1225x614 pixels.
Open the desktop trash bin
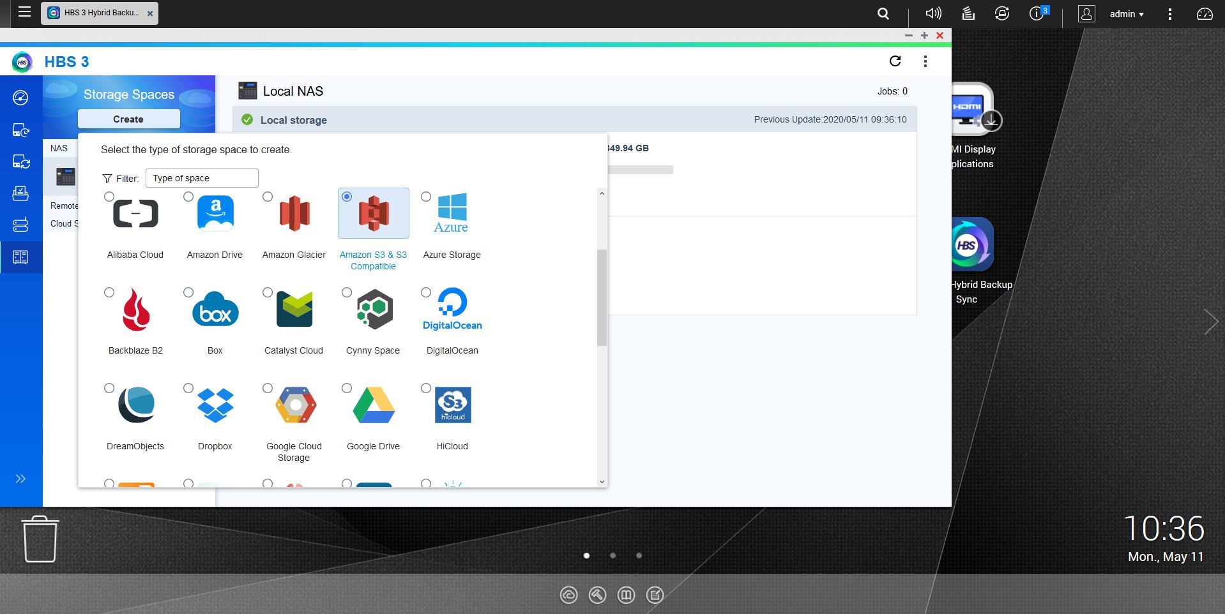(x=40, y=539)
